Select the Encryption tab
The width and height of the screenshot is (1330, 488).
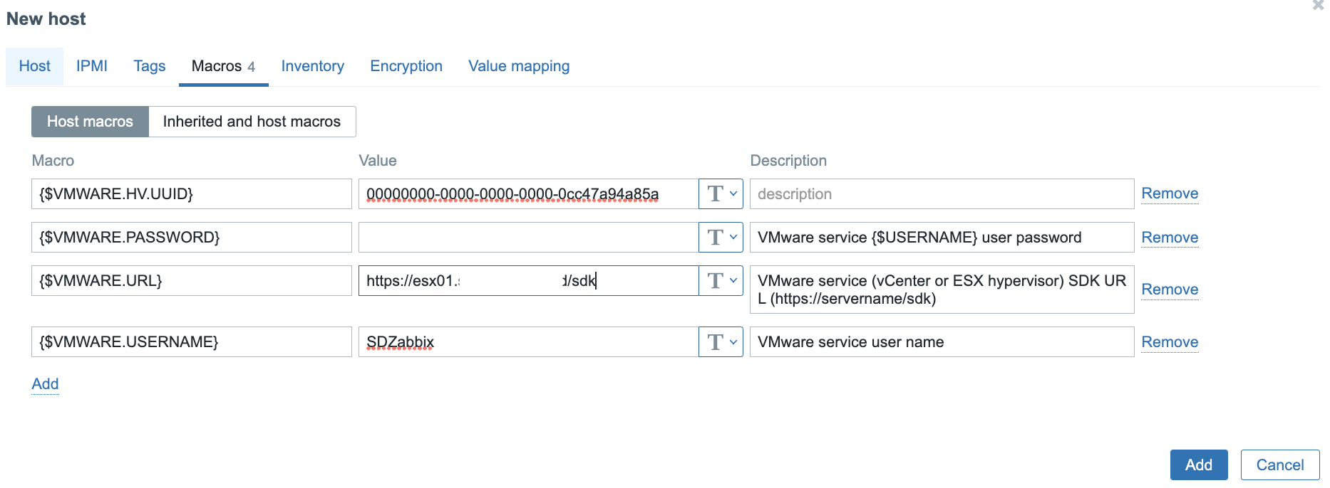(406, 66)
